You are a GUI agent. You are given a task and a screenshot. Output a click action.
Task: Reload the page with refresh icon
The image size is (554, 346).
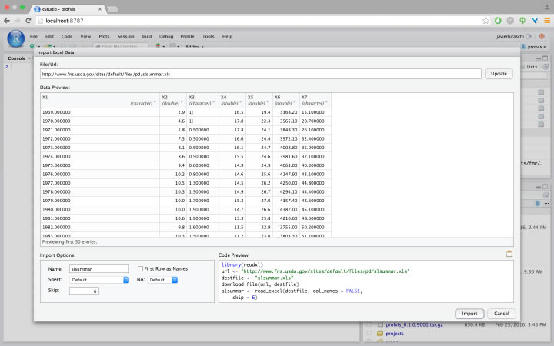click(28, 21)
